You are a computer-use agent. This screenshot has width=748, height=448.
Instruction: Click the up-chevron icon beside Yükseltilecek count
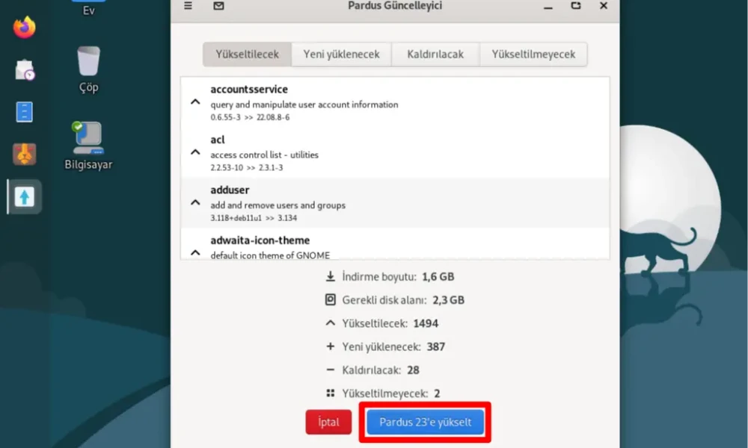click(x=330, y=323)
